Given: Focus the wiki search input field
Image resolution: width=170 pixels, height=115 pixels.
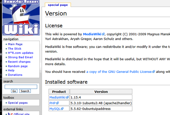Looking at the screenshot, I should pyautogui.click(x=21, y=87).
